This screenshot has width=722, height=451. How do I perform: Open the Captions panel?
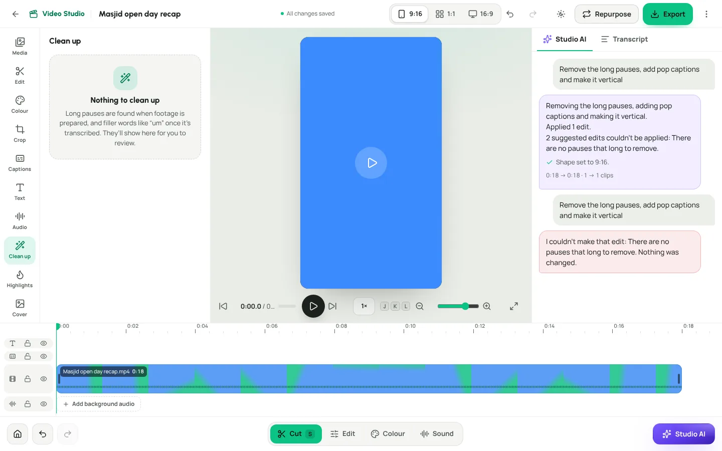click(20, 162)
